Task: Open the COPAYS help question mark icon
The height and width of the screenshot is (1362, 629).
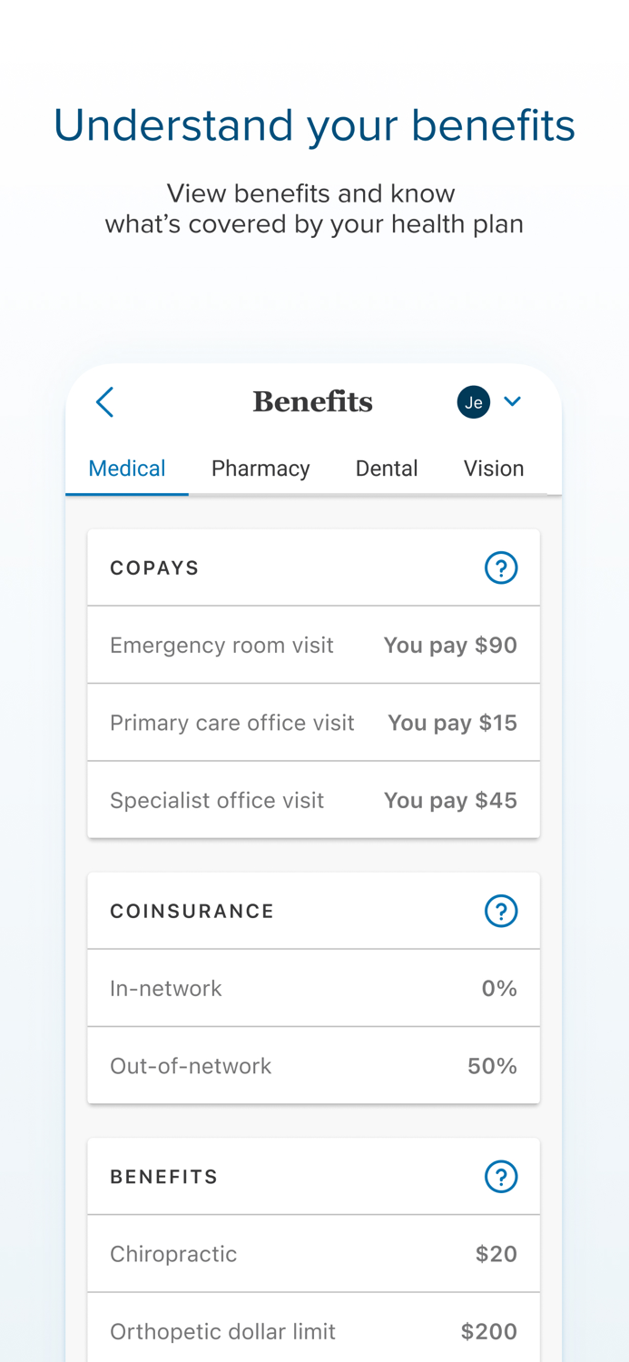Action: pyautogui.click(x=500, y=567)
